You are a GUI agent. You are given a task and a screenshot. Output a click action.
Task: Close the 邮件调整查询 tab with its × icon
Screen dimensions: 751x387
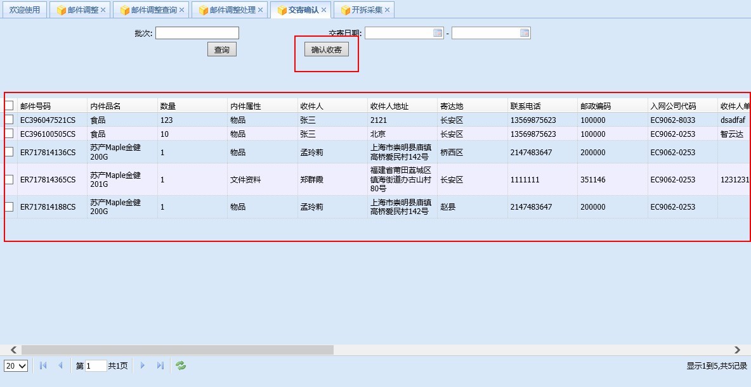[x=182, y=10]
